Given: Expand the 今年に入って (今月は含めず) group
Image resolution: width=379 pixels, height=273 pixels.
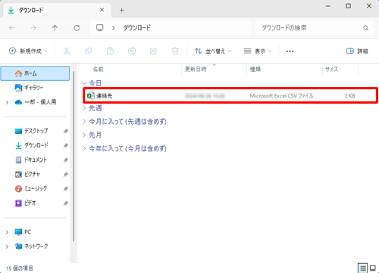Looking at the screenshot, I should [x=84, y=148].
